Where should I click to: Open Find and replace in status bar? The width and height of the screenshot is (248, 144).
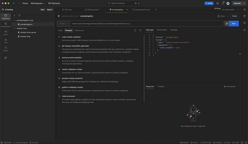(x=20, y=142)
